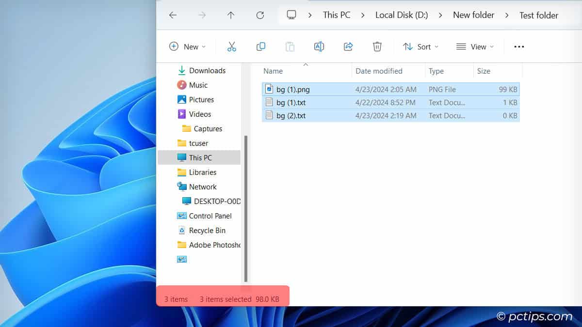
Task: Open the Pictures folder
Action: click(200, 99)
